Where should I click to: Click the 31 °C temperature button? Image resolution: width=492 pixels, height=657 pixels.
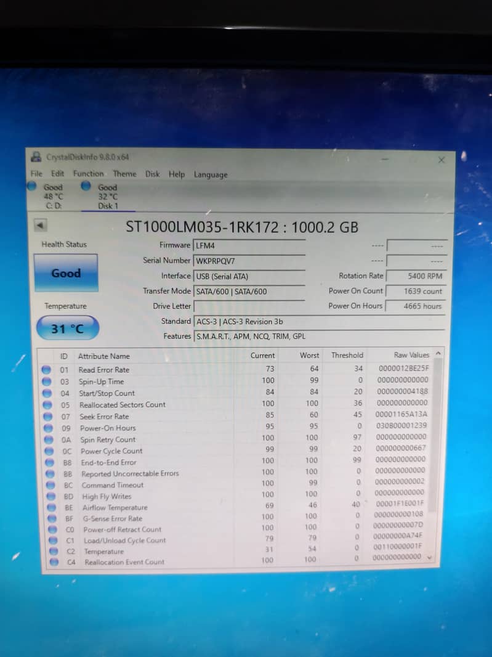[67, 328]
